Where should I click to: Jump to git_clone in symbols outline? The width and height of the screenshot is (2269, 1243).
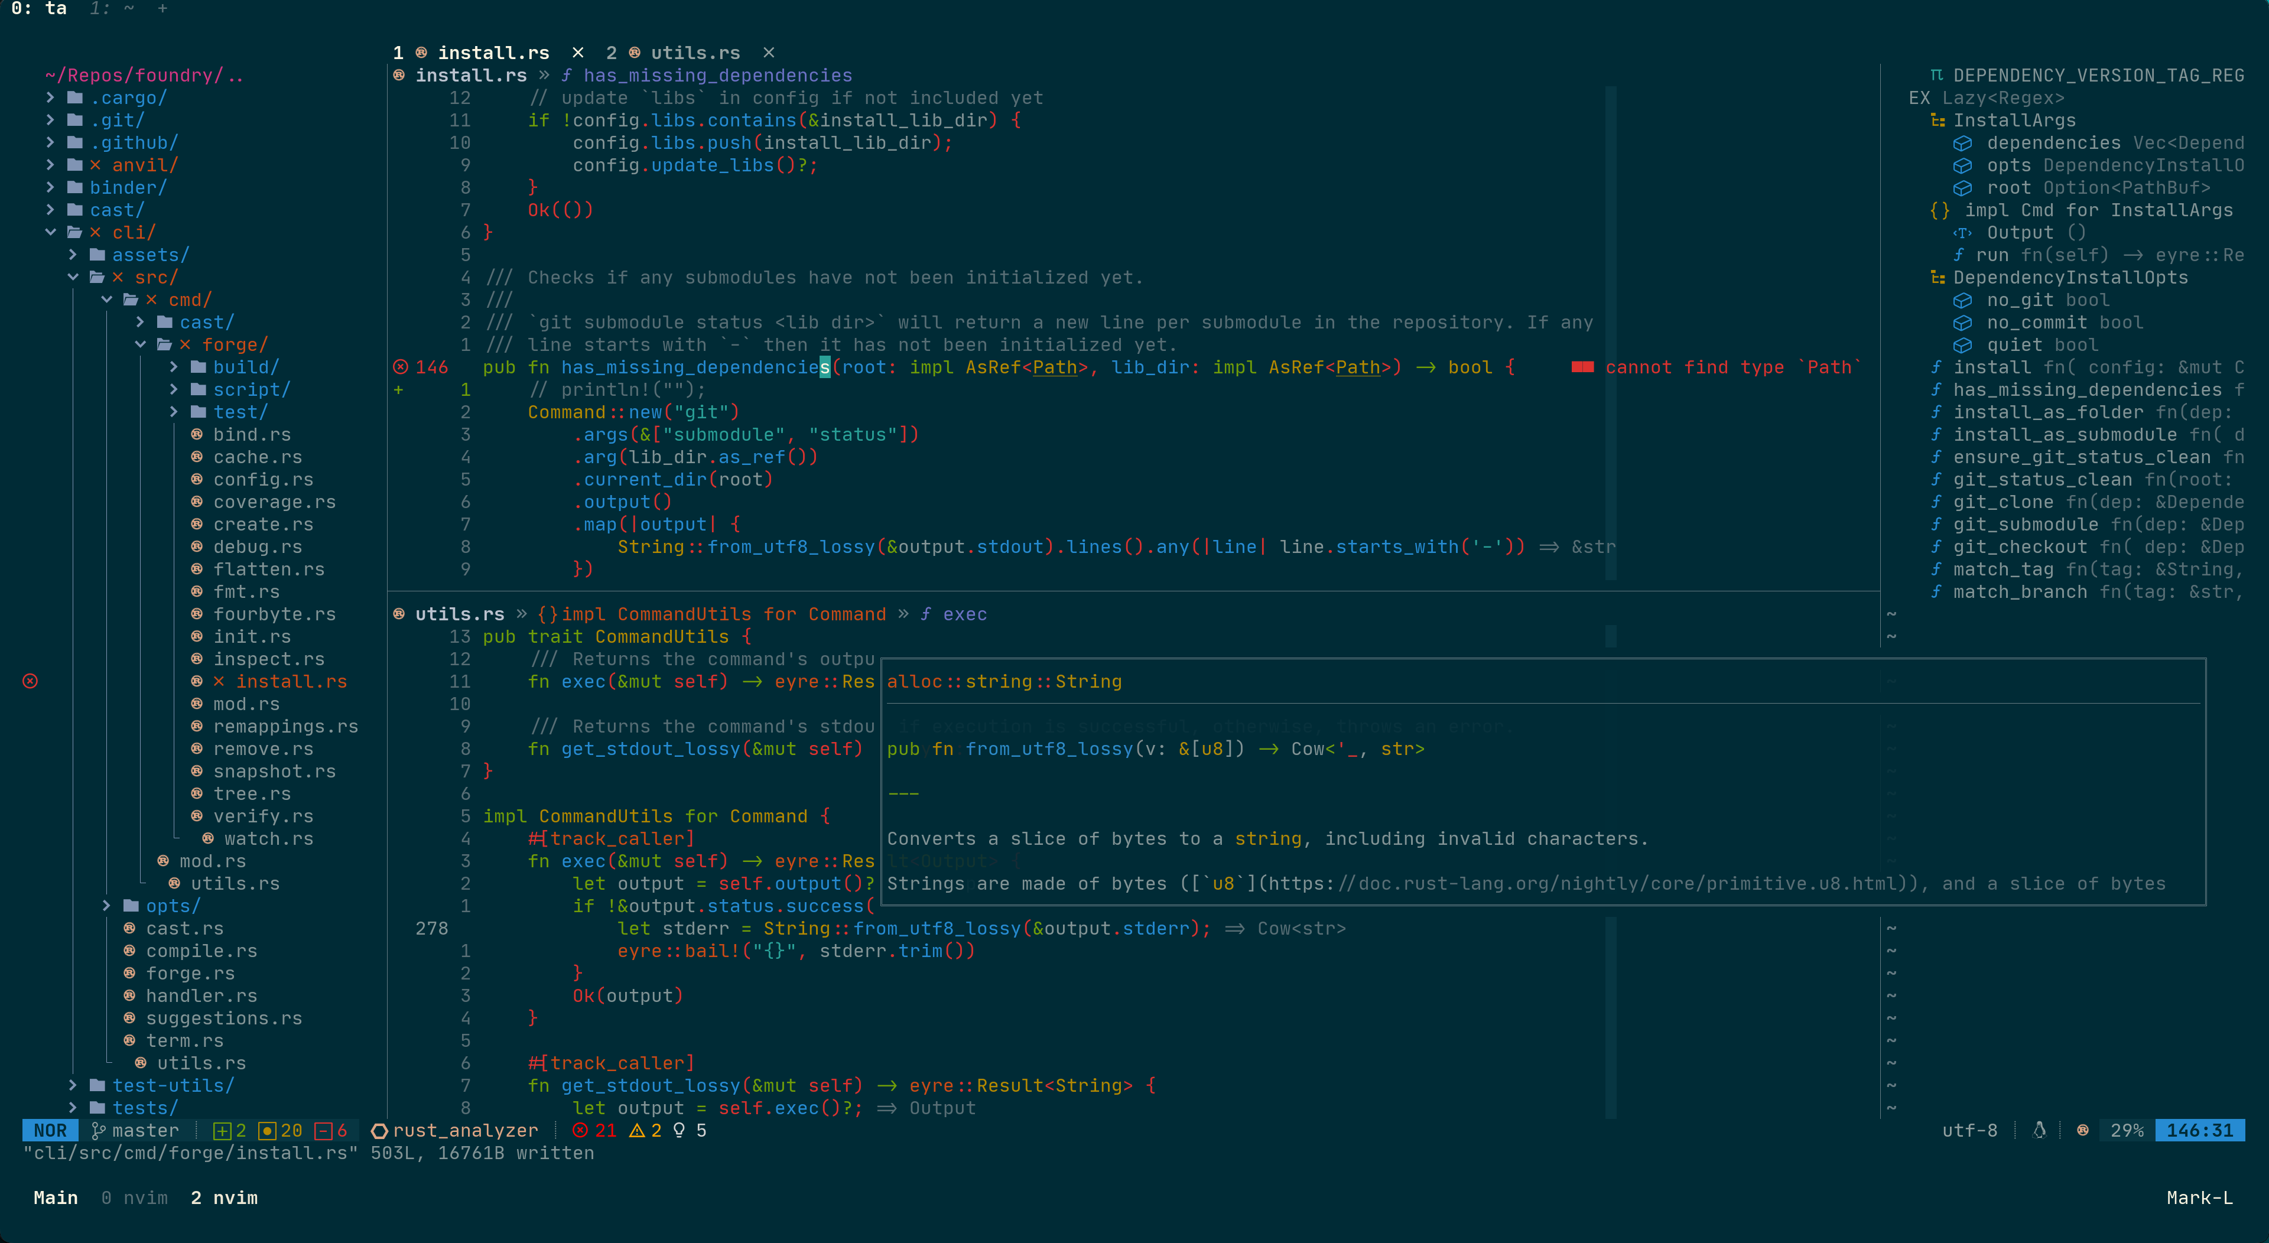pyautogui.click(x=2003, y=502)
